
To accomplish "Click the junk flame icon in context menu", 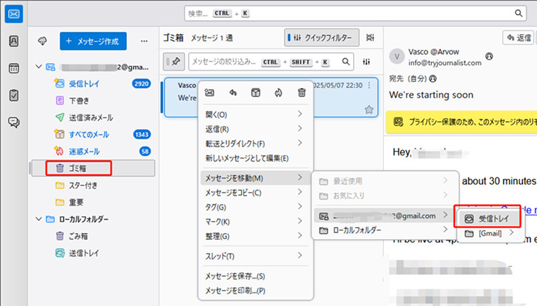I will coord(279,92).
